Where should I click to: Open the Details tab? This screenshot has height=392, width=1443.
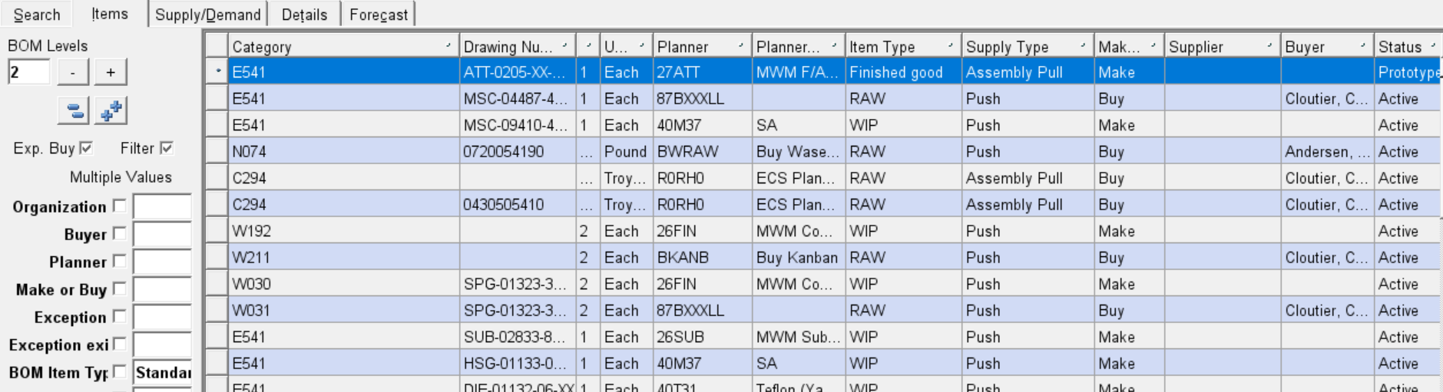tap(304, 15)
